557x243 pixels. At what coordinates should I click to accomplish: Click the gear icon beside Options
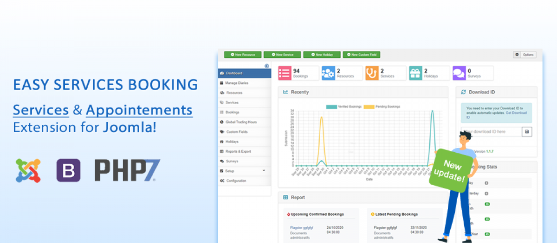pos(517,55)
